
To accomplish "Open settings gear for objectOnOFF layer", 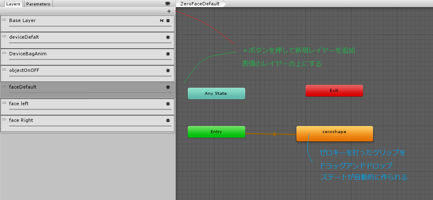I will point(168,71).
